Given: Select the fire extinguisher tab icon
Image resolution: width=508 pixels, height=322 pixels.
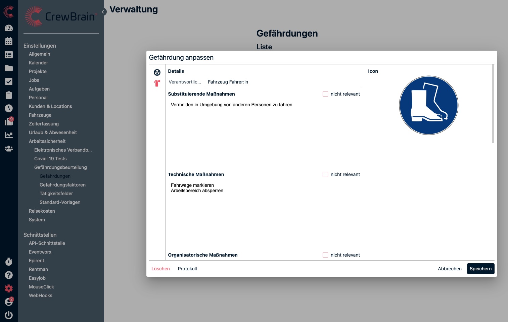Looking at the screenshot, I should pos(157,83).
